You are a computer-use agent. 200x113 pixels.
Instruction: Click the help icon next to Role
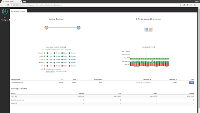pos(44,69)
